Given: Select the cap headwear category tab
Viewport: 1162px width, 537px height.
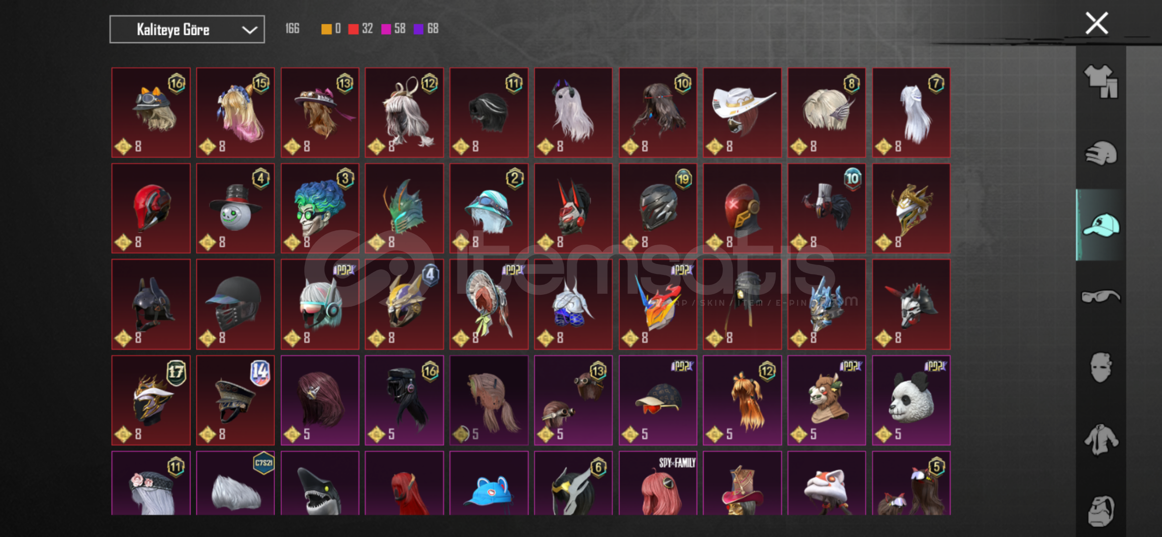Looking at the screenshot, I should click(1101, 225).
